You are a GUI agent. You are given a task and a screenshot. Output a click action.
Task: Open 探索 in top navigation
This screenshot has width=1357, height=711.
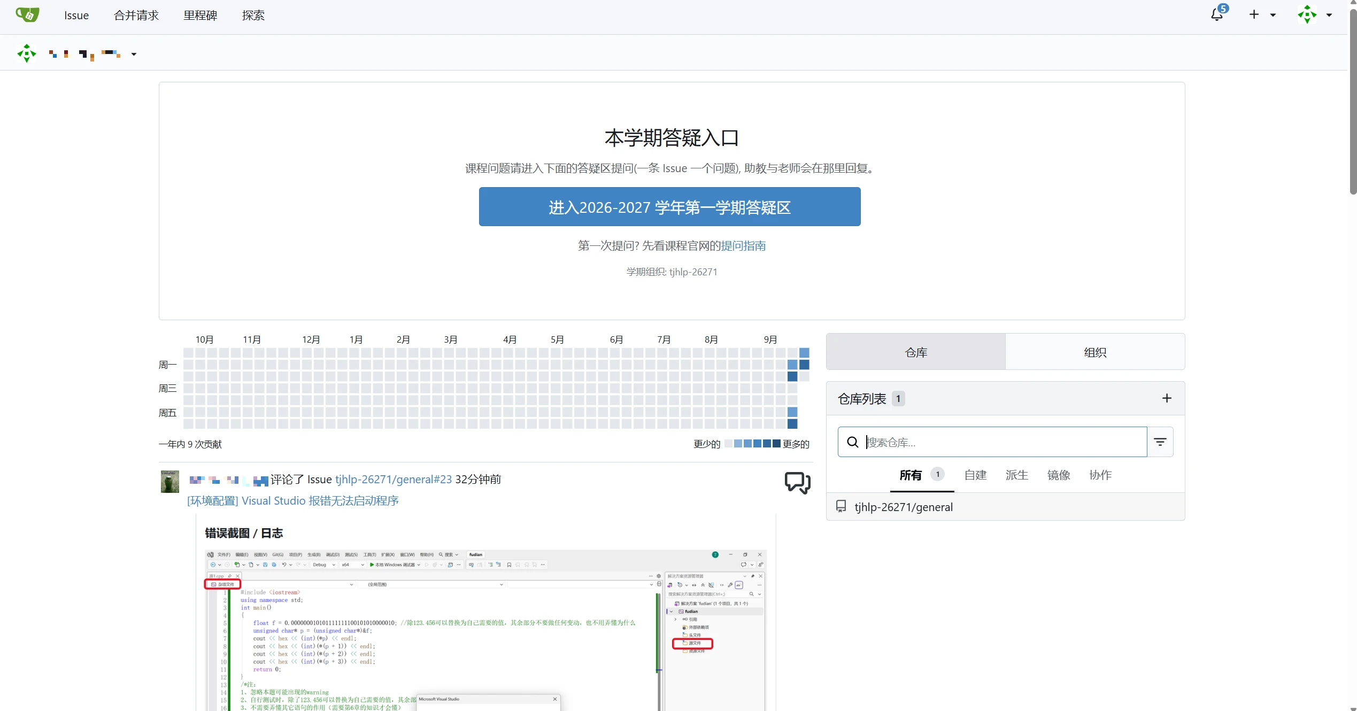tap(253, 16)
